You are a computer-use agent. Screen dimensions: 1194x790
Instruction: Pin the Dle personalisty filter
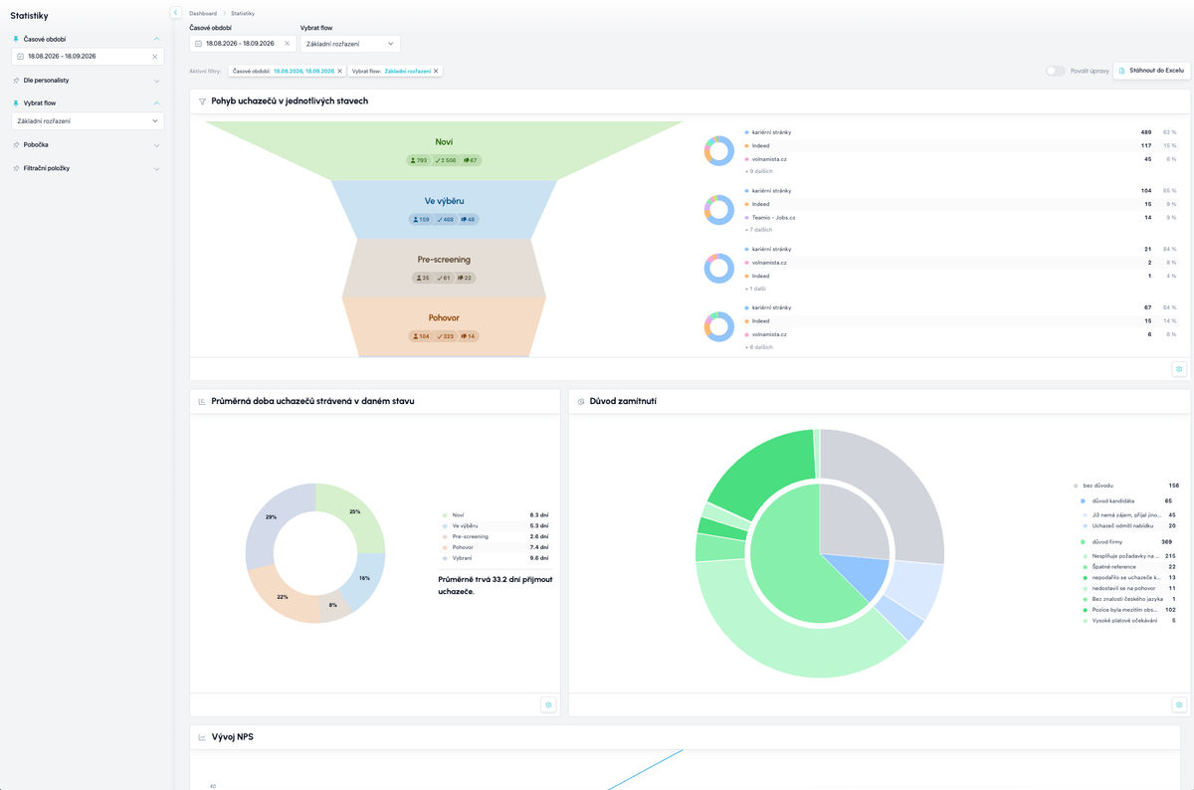click(16, 80)
